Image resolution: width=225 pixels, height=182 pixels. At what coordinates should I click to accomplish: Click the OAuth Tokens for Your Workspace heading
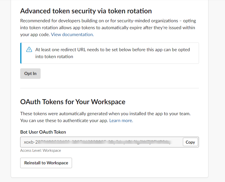click(73, 102)
